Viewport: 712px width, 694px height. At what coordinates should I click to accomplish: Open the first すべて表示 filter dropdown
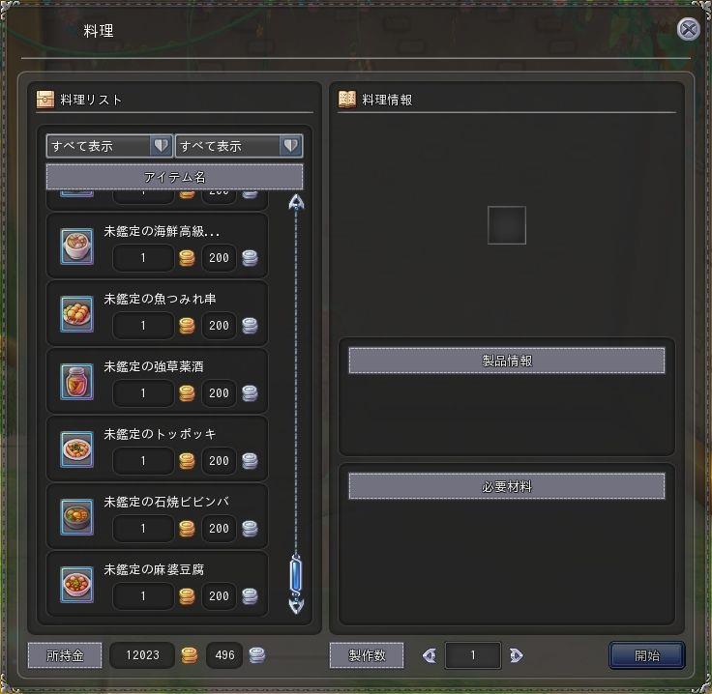coord(109,146)
